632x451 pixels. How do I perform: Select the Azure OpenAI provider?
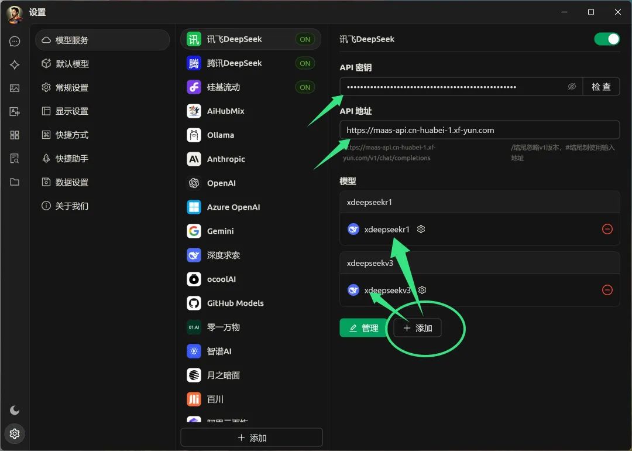[250, 207]
